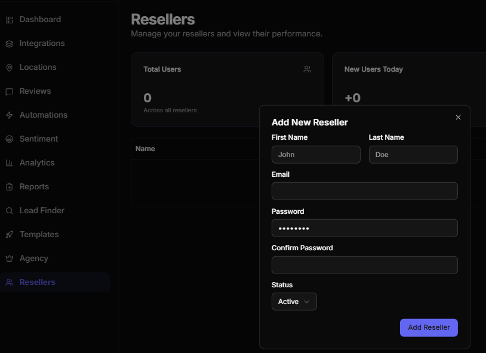Submit with the Add Reseller button

[429, 327]
